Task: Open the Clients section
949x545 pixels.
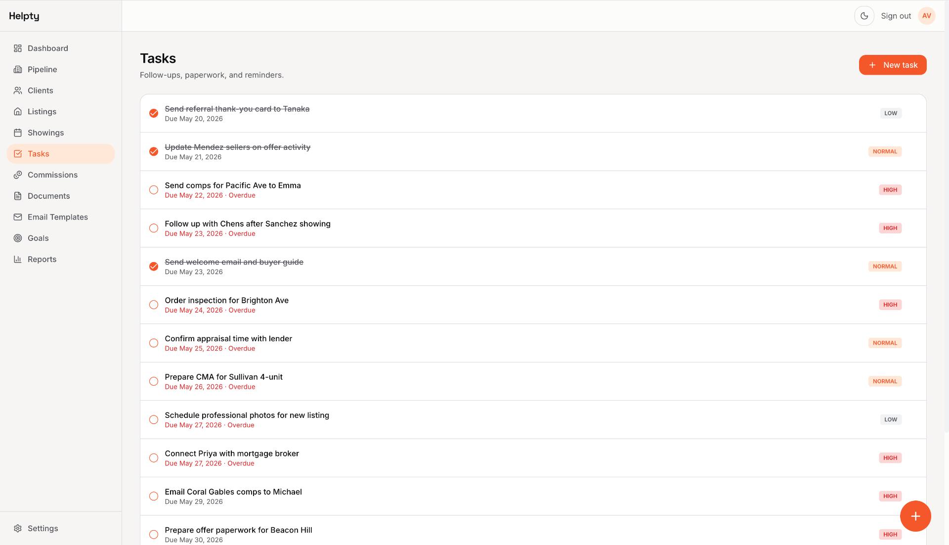Action: (x=61, y=91)
